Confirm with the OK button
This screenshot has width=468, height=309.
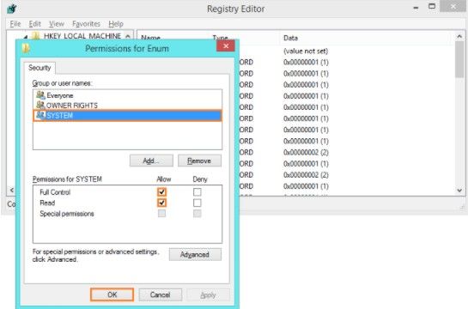tap(112, 294)
